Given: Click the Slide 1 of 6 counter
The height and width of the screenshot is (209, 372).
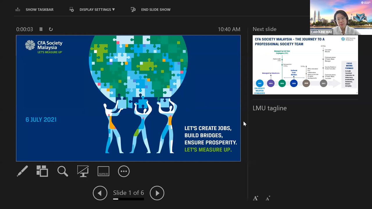Looking at the screenshot, I should pyautogui.click(x=128, y=193).
